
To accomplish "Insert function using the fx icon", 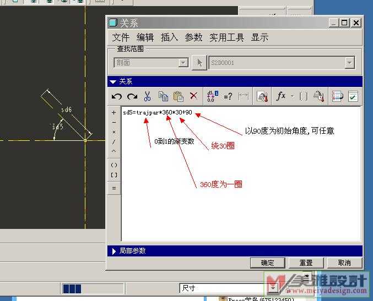I will tap(281, 96).
